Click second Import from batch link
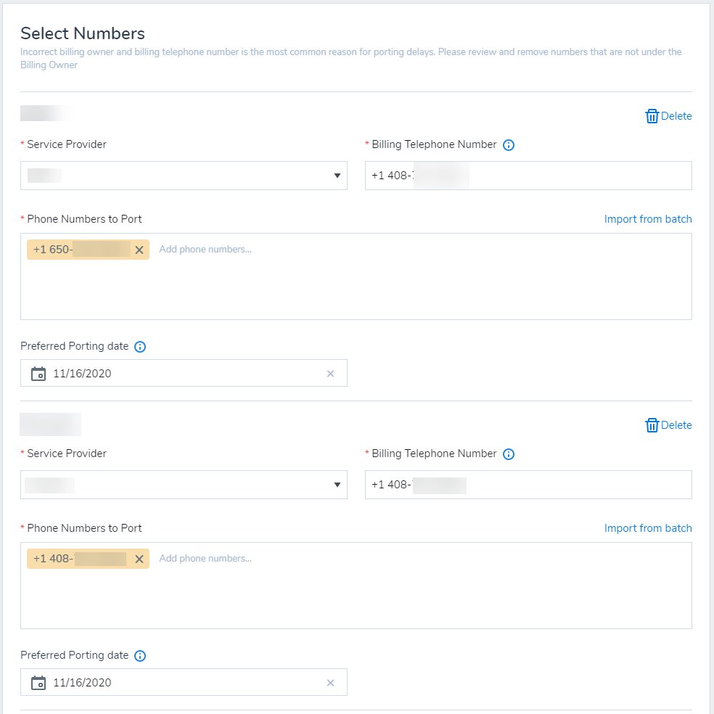Image resolution: width=714 pixels, height=714 pixels. pos(648,528)
